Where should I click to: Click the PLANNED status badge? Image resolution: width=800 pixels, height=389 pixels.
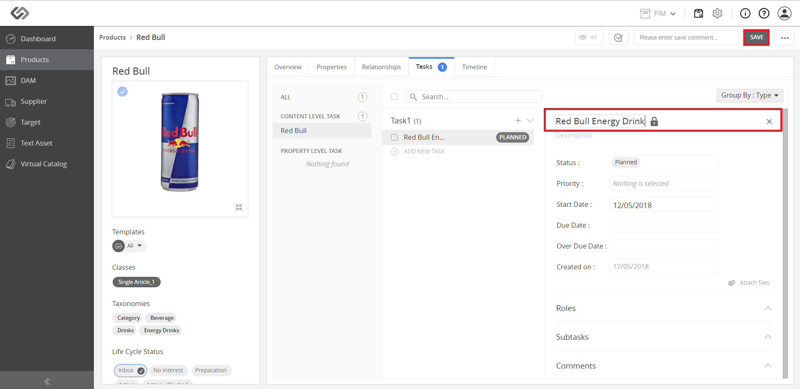(512, 137)
